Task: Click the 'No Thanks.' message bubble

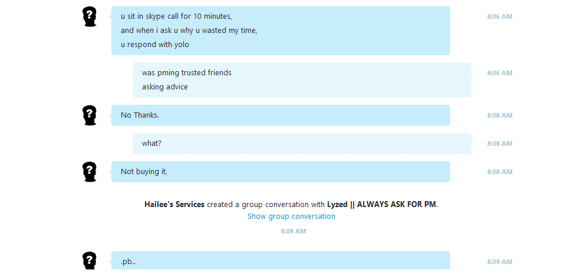Action: 280,115
